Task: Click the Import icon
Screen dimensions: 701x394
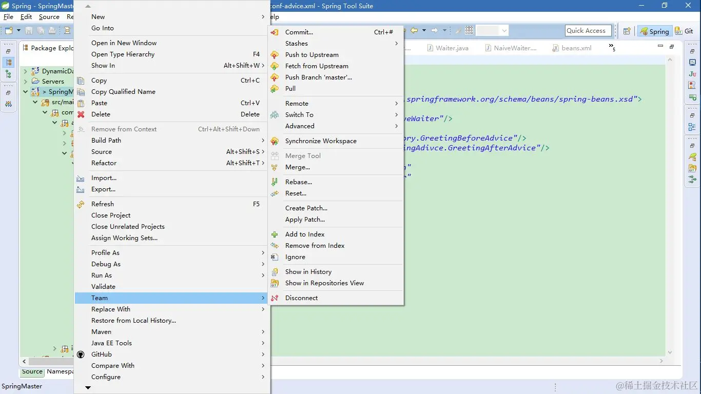Action: coord(81,178)
